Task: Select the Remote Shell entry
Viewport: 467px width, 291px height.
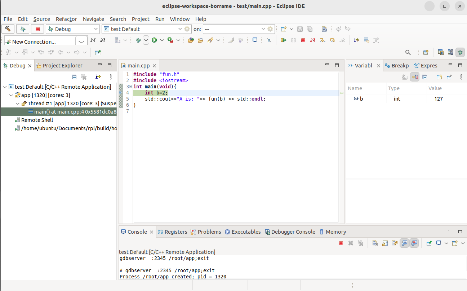Action: tap(37, 120)
